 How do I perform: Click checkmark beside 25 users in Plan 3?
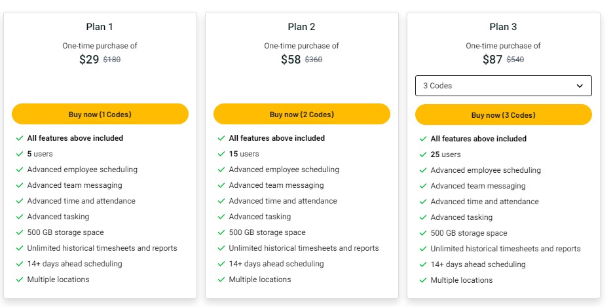(422, 154)
